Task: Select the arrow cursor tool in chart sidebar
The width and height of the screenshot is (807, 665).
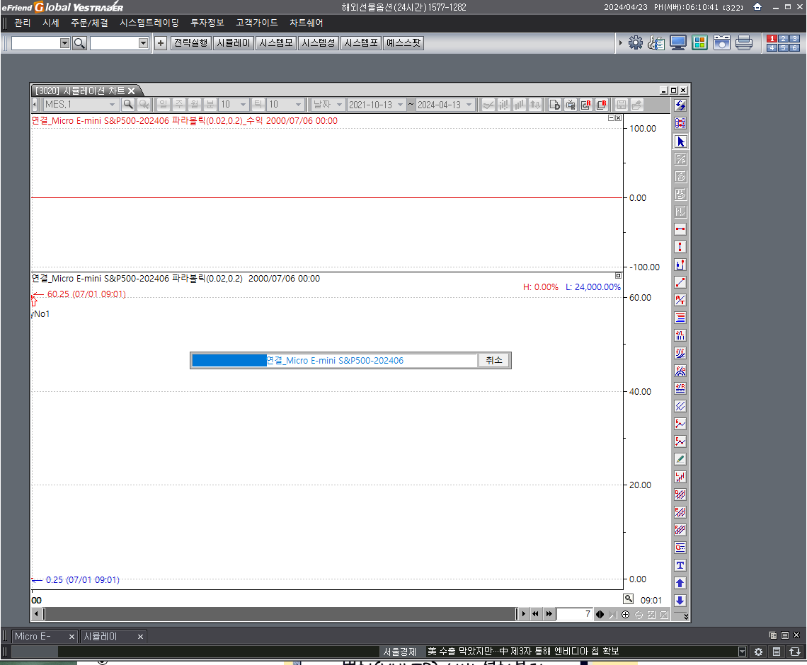Action: point(680,141)
